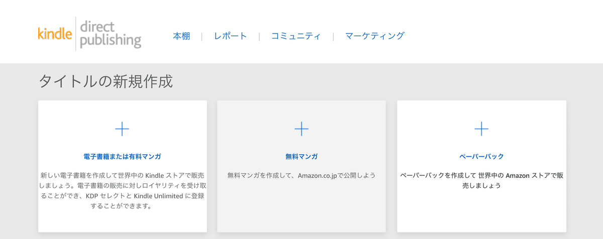
Task: Click the 無料マンガ link
Action: pos(301,156)
